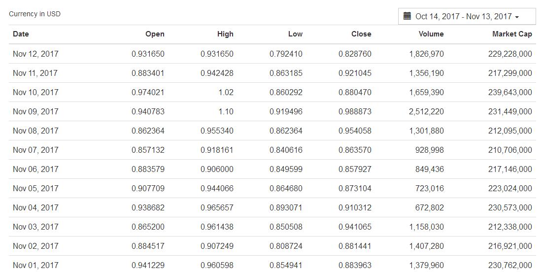Click the Nov 10 high value 1.02
This screenshot has width=544, height=272.
226,92
